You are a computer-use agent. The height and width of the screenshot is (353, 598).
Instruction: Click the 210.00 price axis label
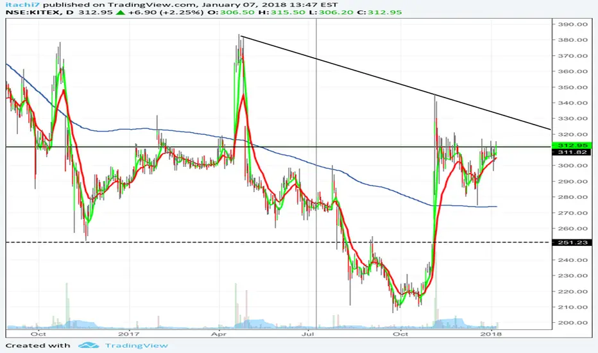pyautogui.click(x=572, y=307)
